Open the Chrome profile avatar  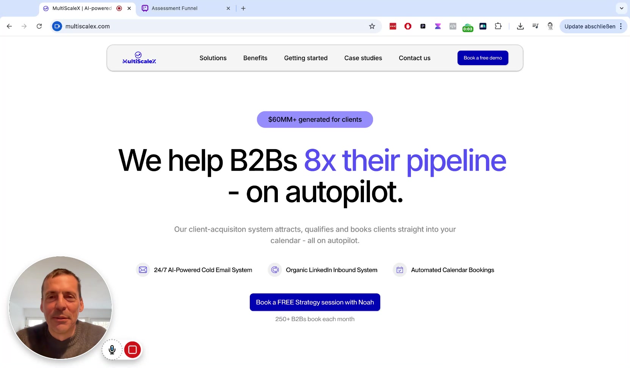pos(550,26)
